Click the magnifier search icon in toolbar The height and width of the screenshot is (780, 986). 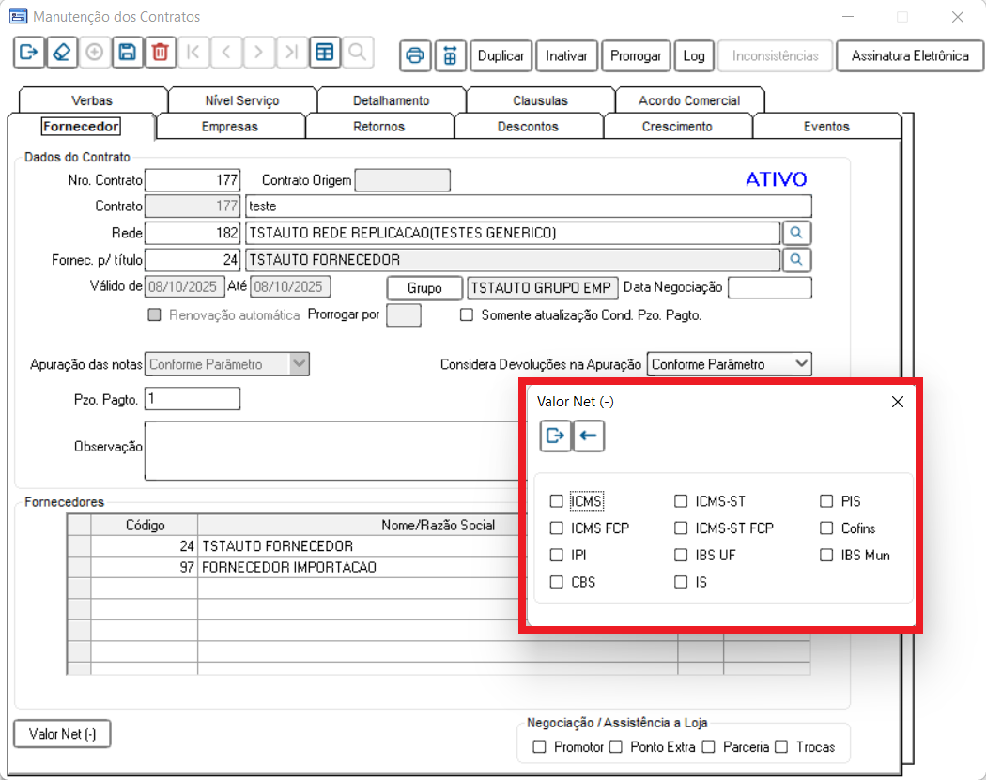357,53
